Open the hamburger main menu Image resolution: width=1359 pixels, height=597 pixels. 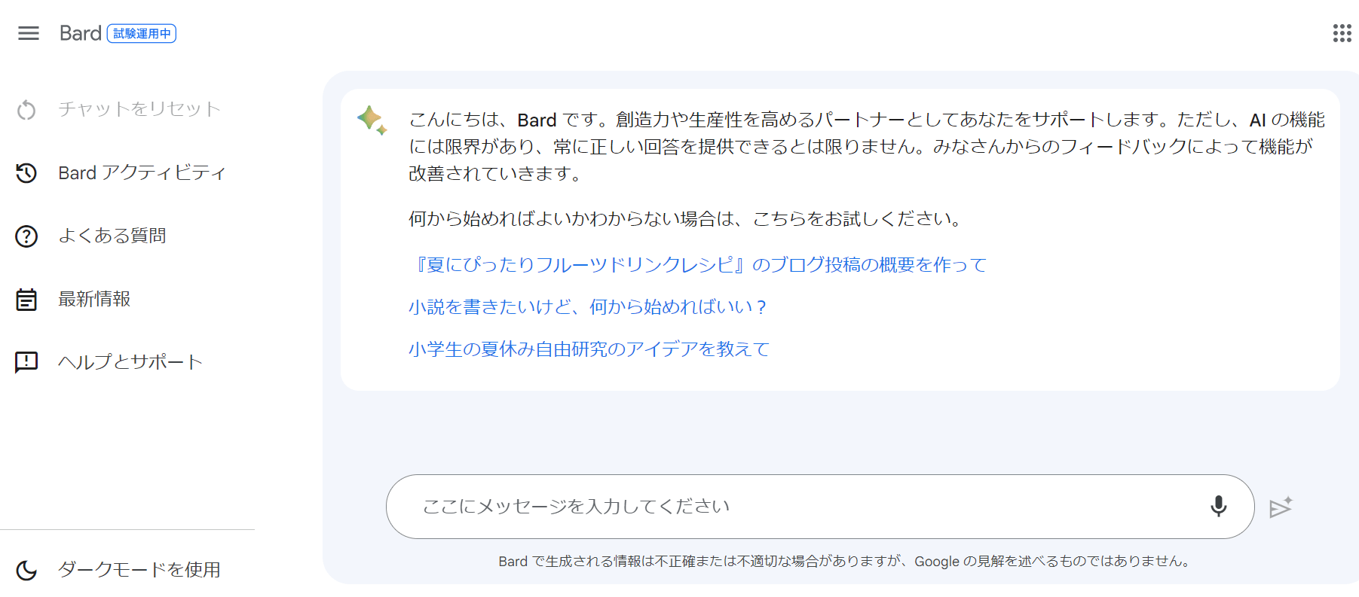(29, 33)
